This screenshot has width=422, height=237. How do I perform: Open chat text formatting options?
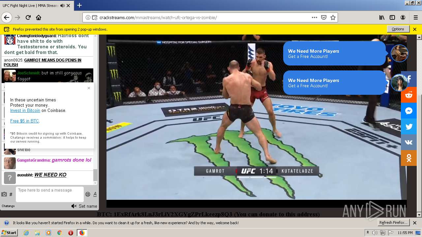coord(95,194)
